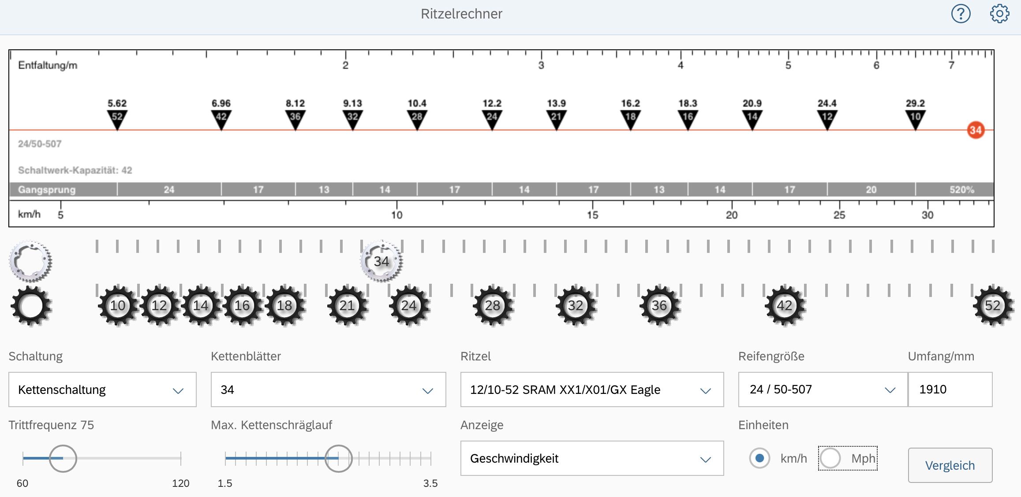
Task: Click the 36-tooth sprocket cog
Action: pyautogui.click(x=659, y=306)
